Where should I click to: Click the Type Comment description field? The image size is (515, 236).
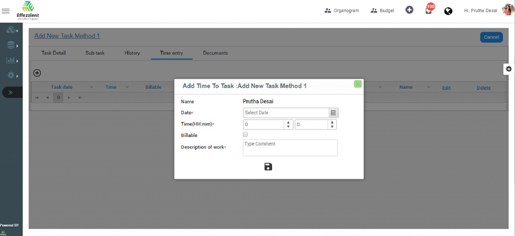coord(290,148)
